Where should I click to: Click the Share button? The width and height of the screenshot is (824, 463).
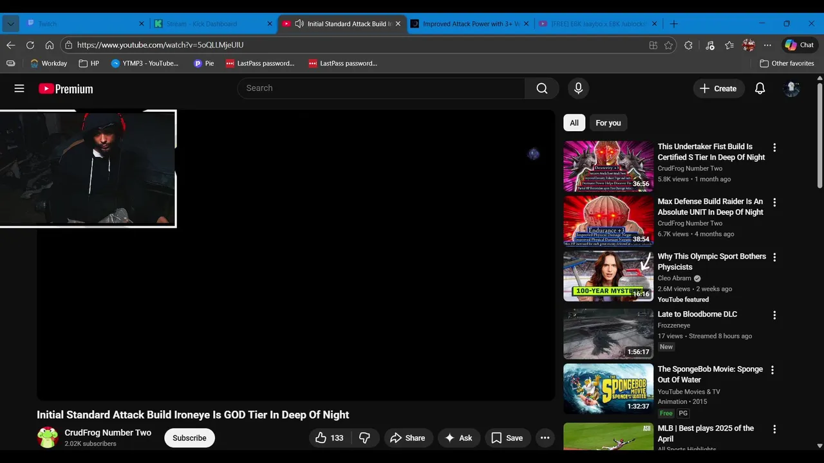[x=407, y=438]
